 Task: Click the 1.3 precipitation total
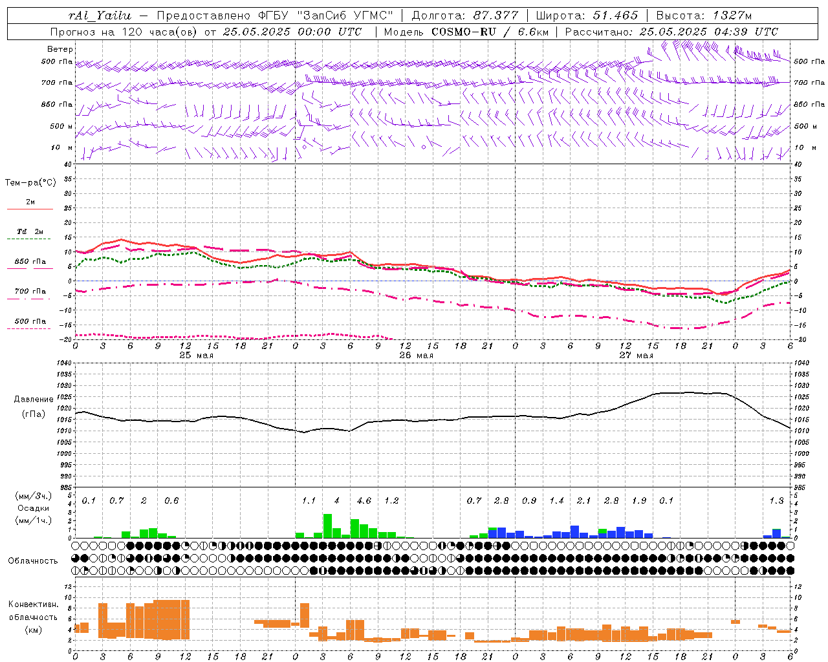coord(776,500)
